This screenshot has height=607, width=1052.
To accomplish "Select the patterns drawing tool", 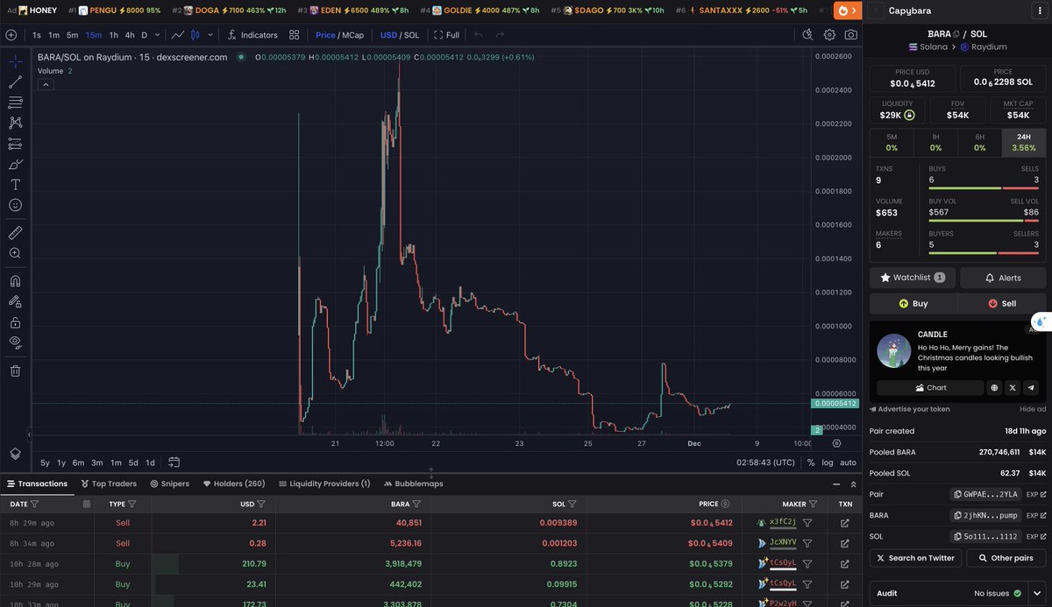I will [x=15, y=124].
